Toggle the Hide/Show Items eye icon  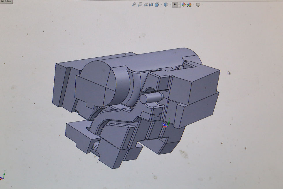[x=175, y=5]
